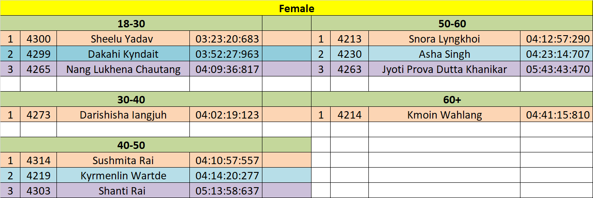Select the Shanti Rai name cell
The width and height of the screenshot is (593, 198).
pyautogui.click(x=123, y=191)
